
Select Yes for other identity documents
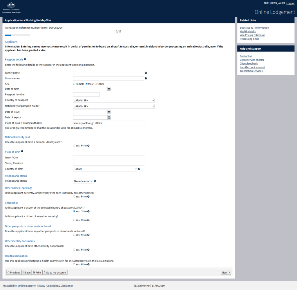point(74,249)
